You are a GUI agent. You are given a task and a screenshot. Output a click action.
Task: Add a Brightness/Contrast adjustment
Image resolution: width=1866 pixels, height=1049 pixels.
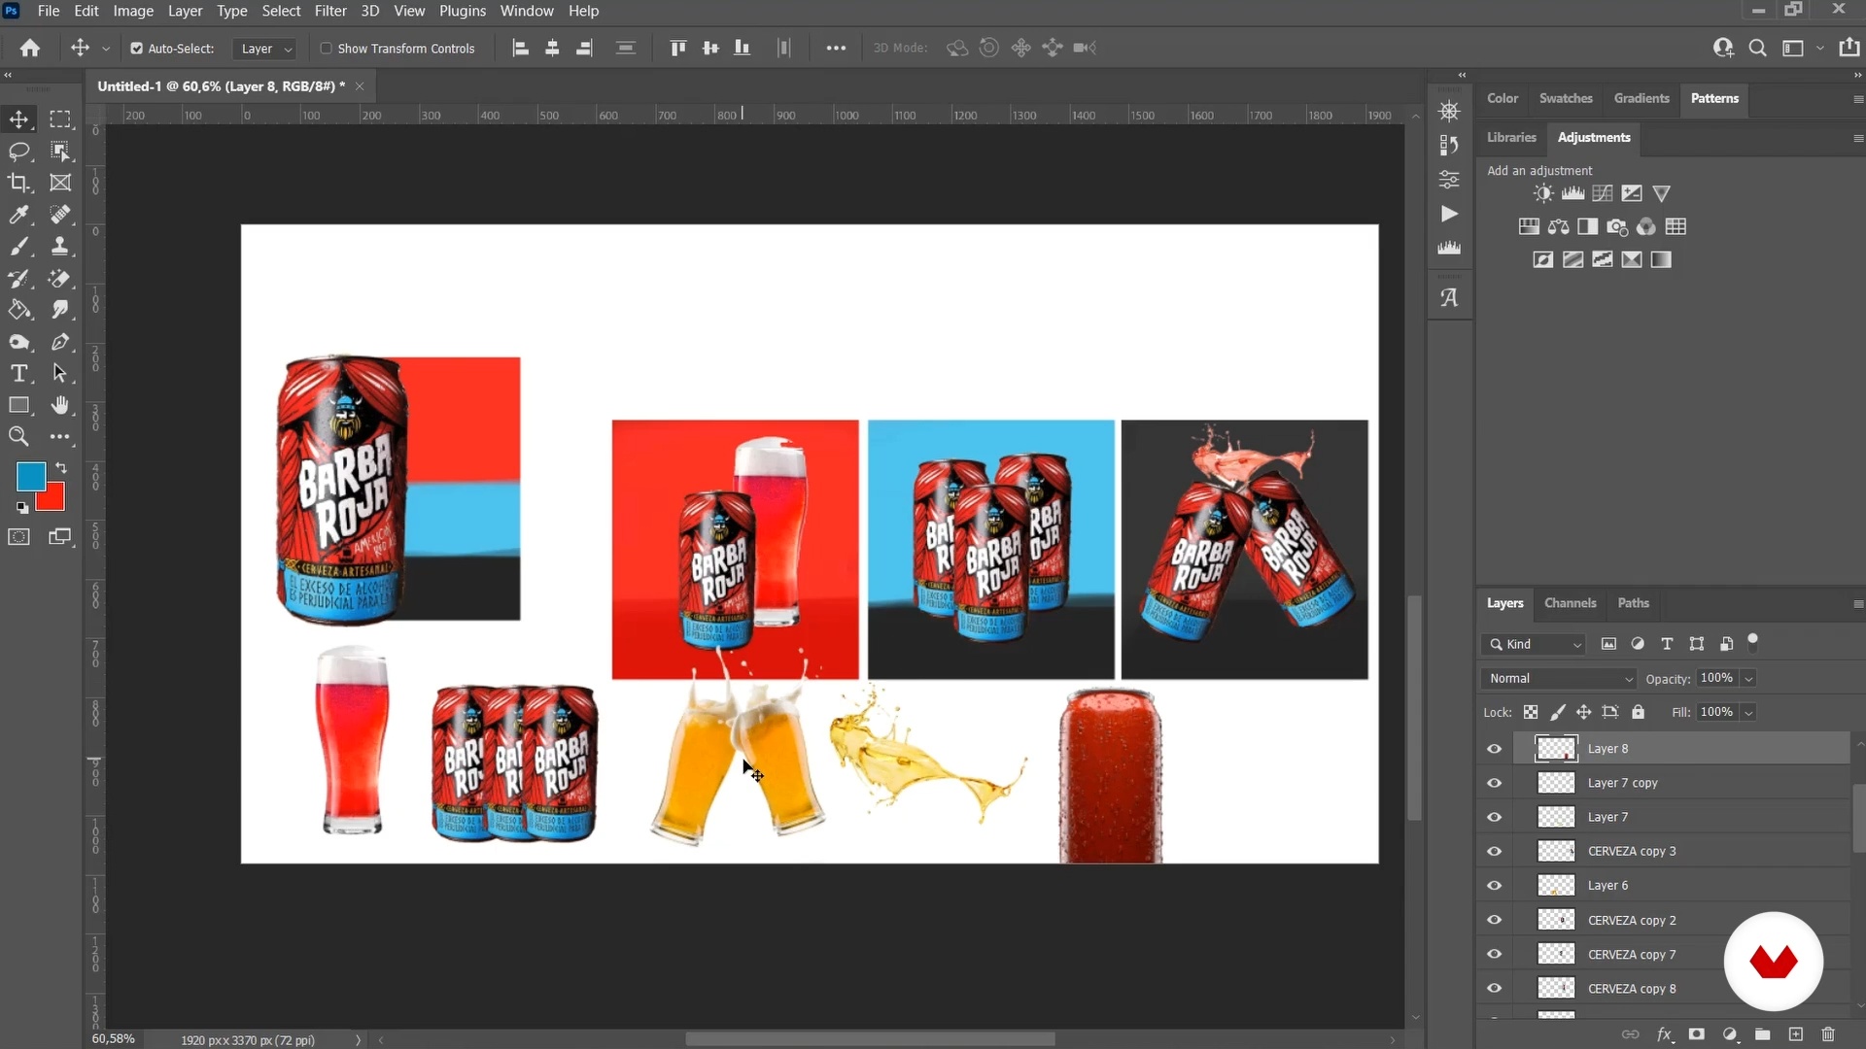click(x=1543, y=193)
